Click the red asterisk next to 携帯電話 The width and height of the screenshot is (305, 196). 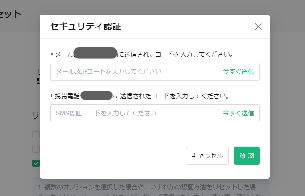52,96
